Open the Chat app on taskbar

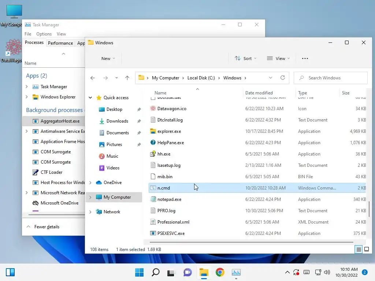187,272
